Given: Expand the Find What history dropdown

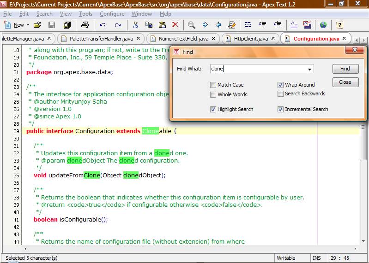Looking at the screenshot, I should click(x=309, y=69).
